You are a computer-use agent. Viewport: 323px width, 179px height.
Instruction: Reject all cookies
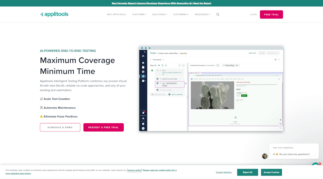(x=247, y=172)
